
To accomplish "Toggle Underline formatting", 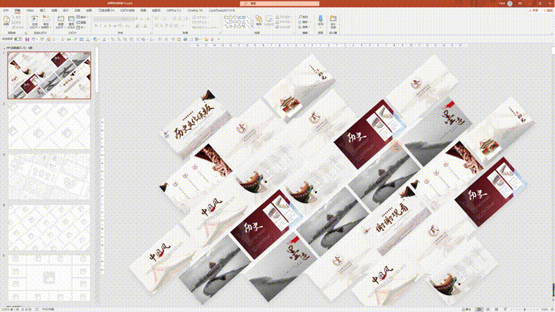I will point(105,26).
